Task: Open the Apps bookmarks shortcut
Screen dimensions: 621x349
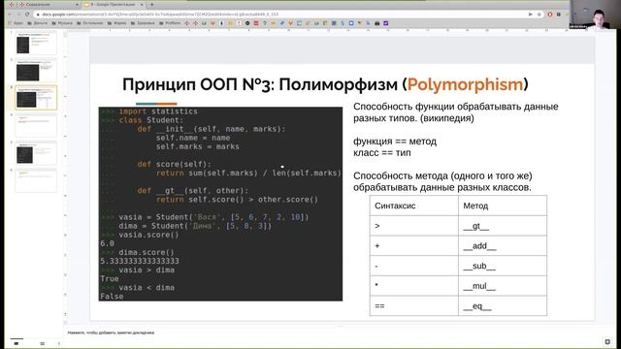Action: 16,23
